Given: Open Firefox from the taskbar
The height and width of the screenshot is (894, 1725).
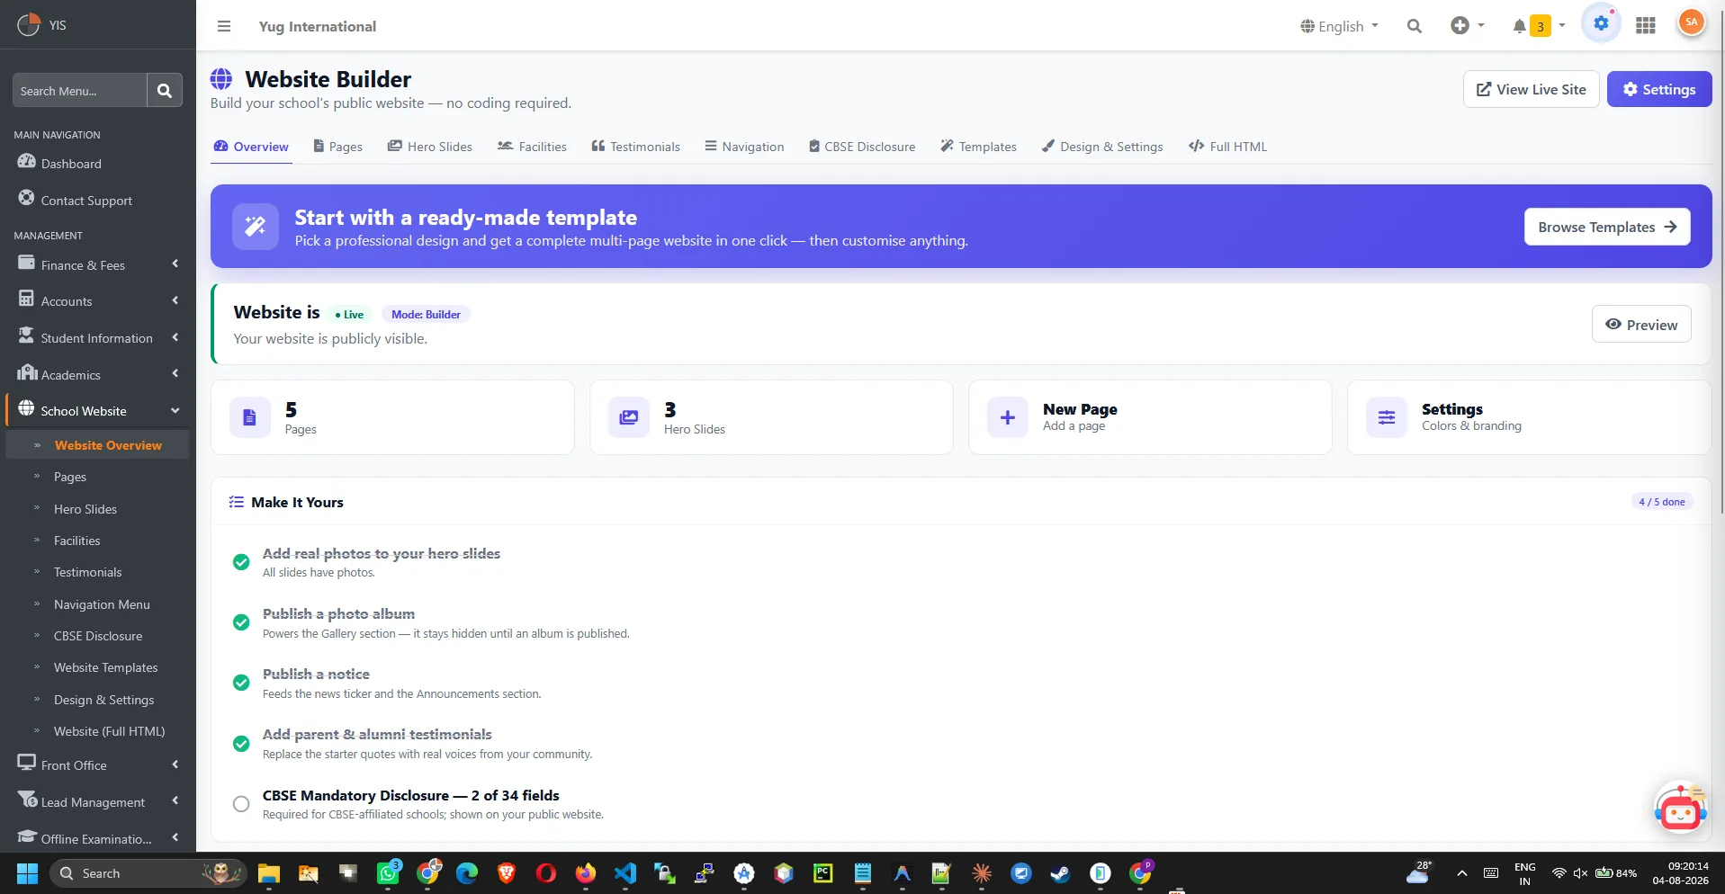Looking at the screenshot, I should (x=586, y=873).
